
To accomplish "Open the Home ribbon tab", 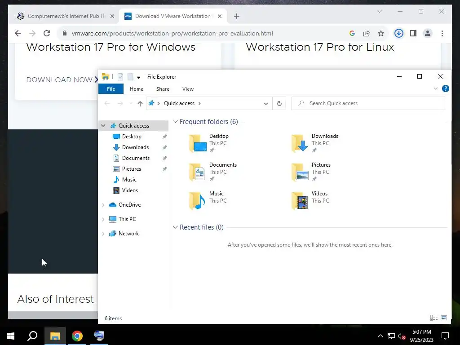I will (137, 89).
